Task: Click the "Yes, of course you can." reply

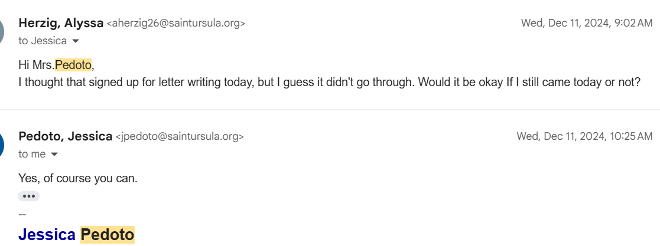Action: [x=78, y=178]
